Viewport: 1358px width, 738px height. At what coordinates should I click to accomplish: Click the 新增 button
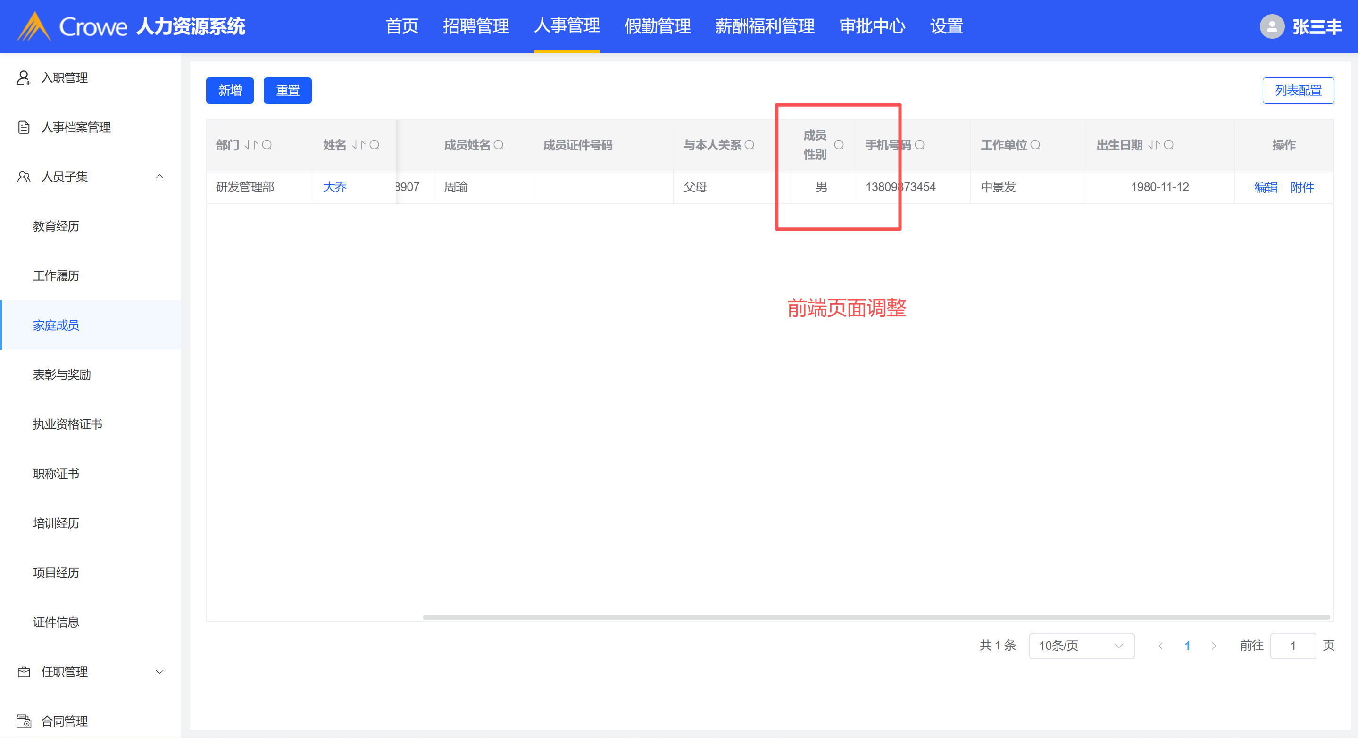pos(230,91)
